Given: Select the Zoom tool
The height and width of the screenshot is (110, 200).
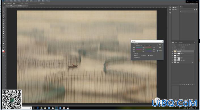Looking at the screenshot, I should [4, 45].
